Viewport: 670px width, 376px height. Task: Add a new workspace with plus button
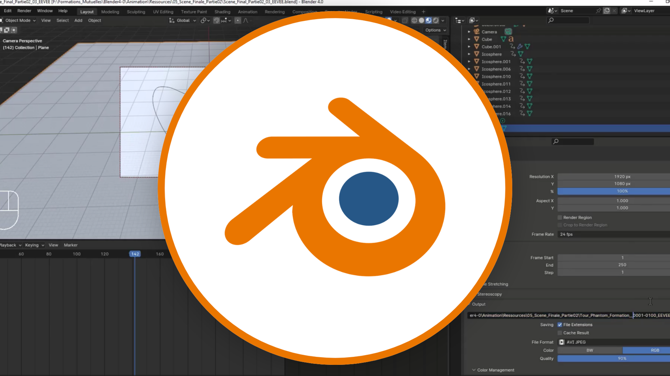(423, 12)
